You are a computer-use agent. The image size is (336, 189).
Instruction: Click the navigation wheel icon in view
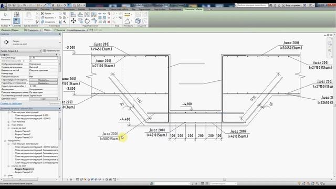[330, 43]
